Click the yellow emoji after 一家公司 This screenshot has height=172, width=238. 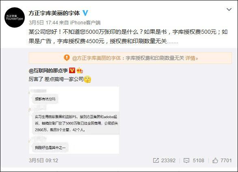point(87,79)
